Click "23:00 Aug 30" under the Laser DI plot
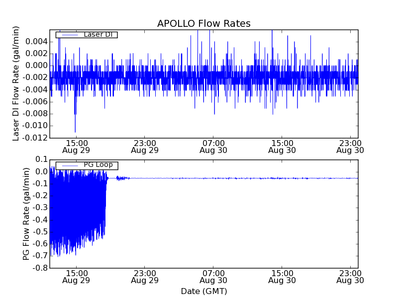Screen dimensions: 398x298 350,147
